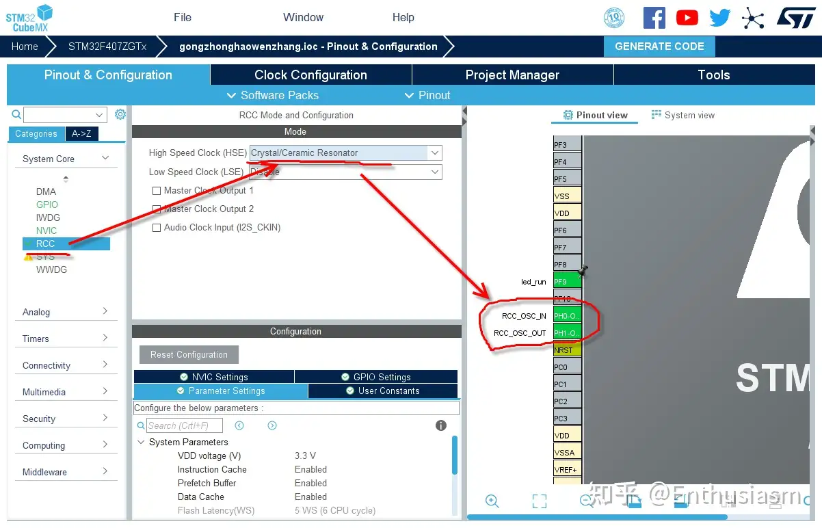The width and height of the screenshot is (822, 528).
Task: Switch to System view
Action: [x=683, y=116]
